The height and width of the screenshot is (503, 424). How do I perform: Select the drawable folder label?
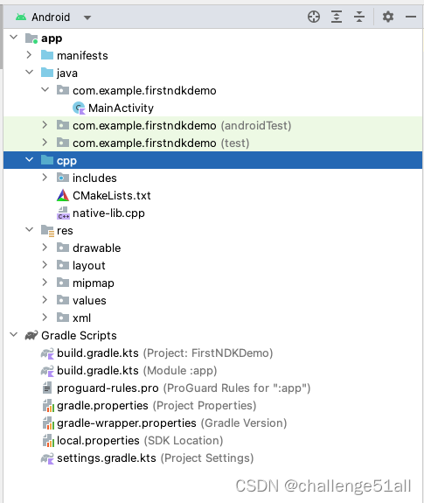[x=96, y=248]
